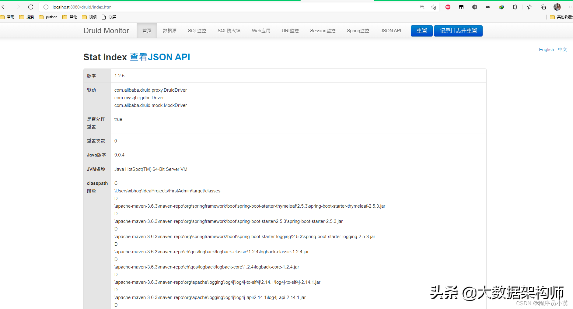This screenshot has width=573, height=309.
Task: Click the infinity-shaped extension icon
Action: click(x=488, y=7)
